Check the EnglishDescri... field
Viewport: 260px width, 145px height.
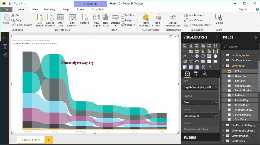click(229, 86)
